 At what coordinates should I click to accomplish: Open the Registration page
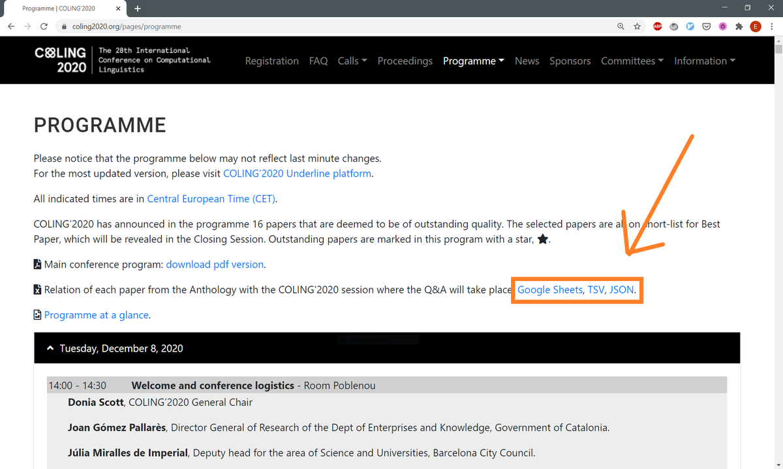271,61
